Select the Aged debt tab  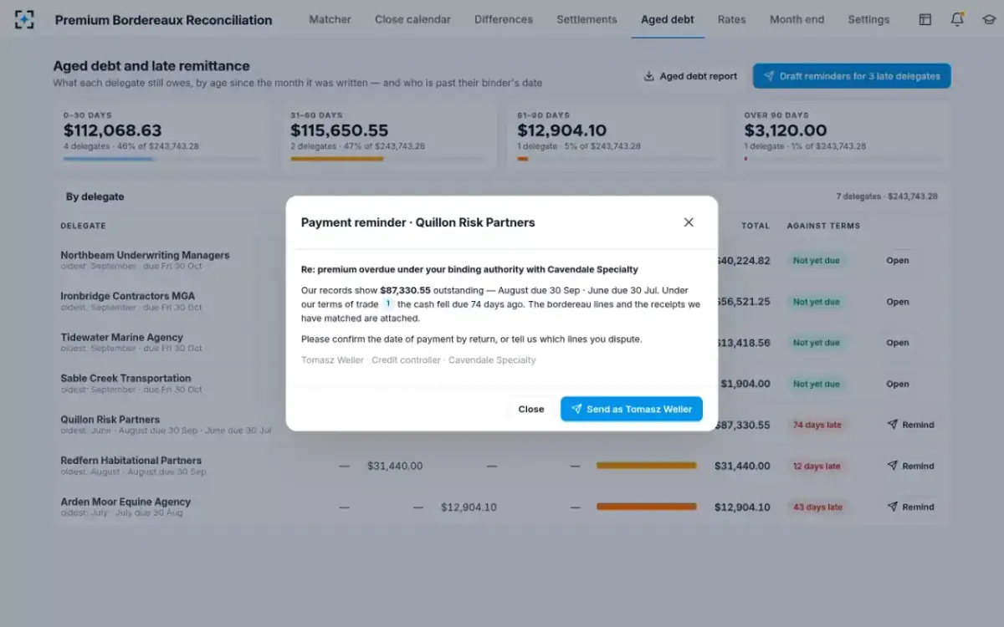668,19
